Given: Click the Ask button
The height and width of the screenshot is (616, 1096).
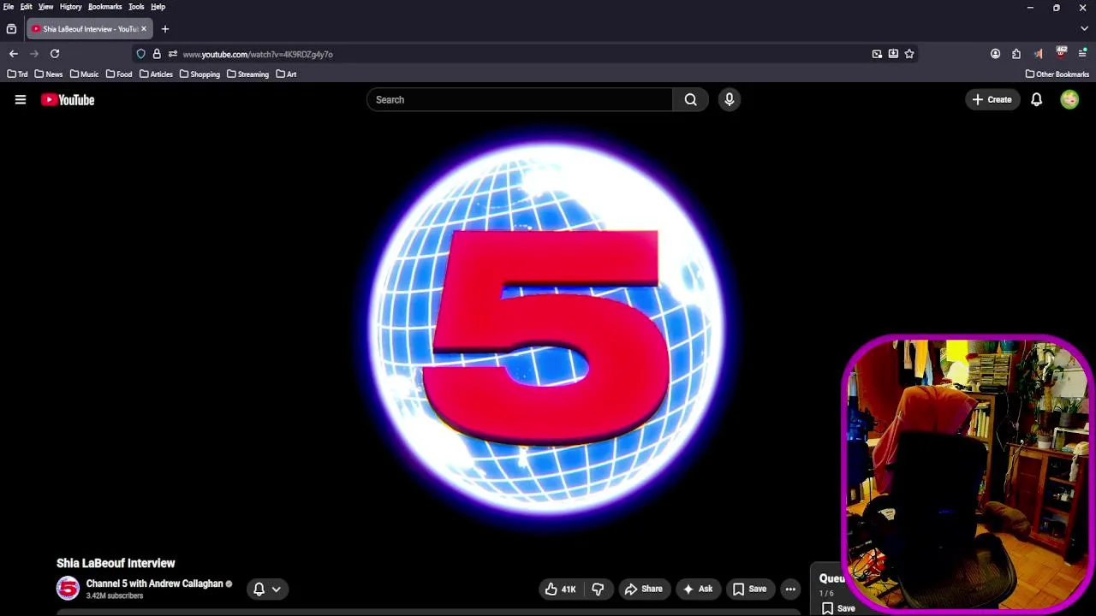Looking at the screenshot, I should (697, 589).
